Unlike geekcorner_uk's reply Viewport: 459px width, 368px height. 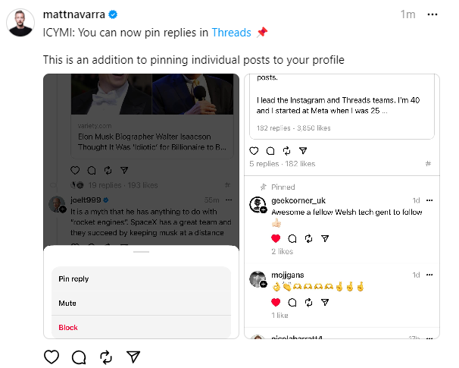click(x=276, y=238)
